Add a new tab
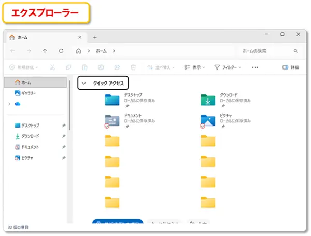Screen dimensions: 311x236 point(95,37)
